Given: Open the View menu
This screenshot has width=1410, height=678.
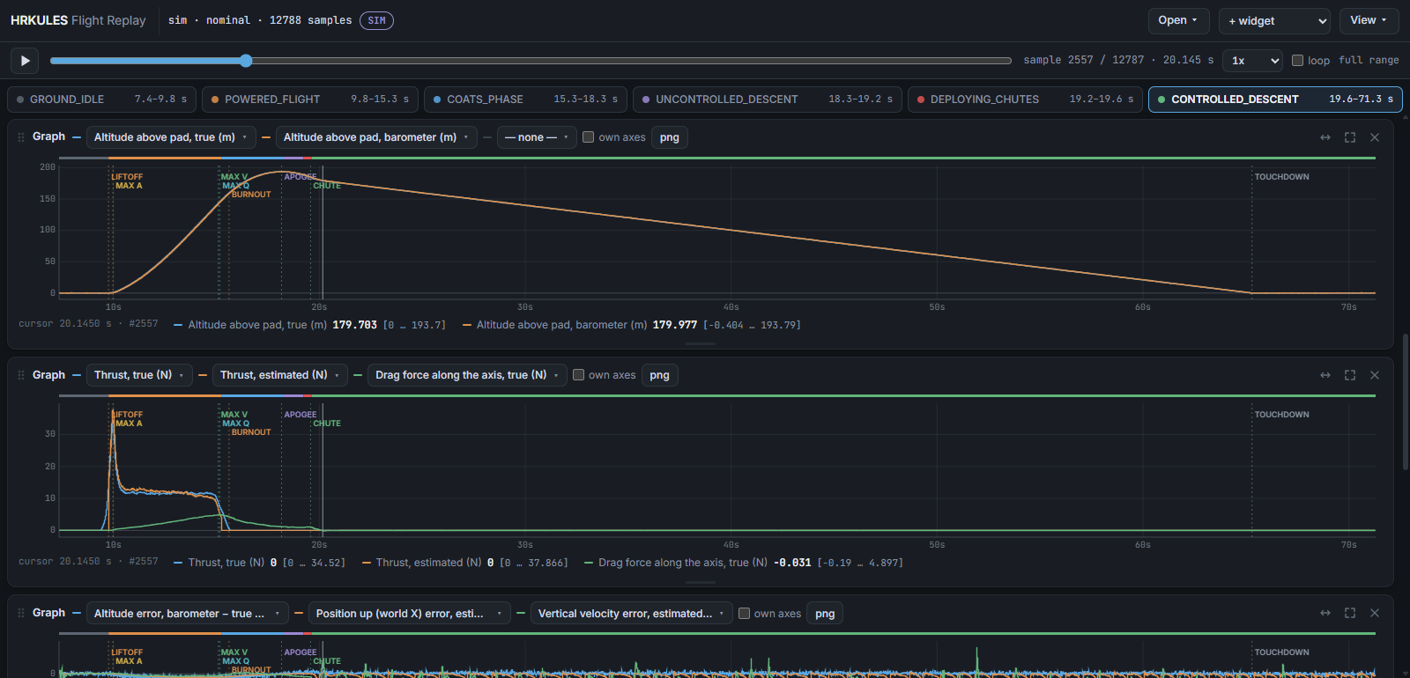Looking at the screenshot, I should 1369,20.
